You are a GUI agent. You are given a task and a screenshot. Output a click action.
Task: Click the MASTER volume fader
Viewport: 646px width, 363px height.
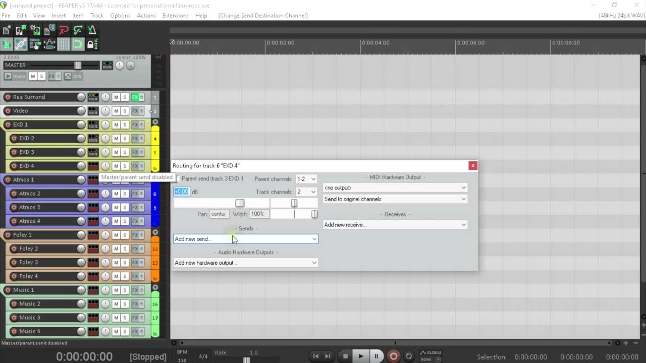pyautogui.click(x=77, y=65)
